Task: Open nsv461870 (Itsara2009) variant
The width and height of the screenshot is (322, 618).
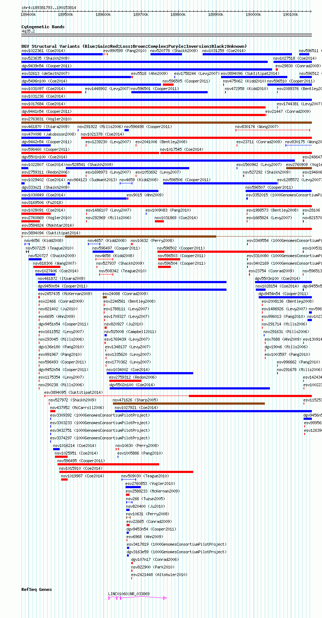Action: (45, 127)
